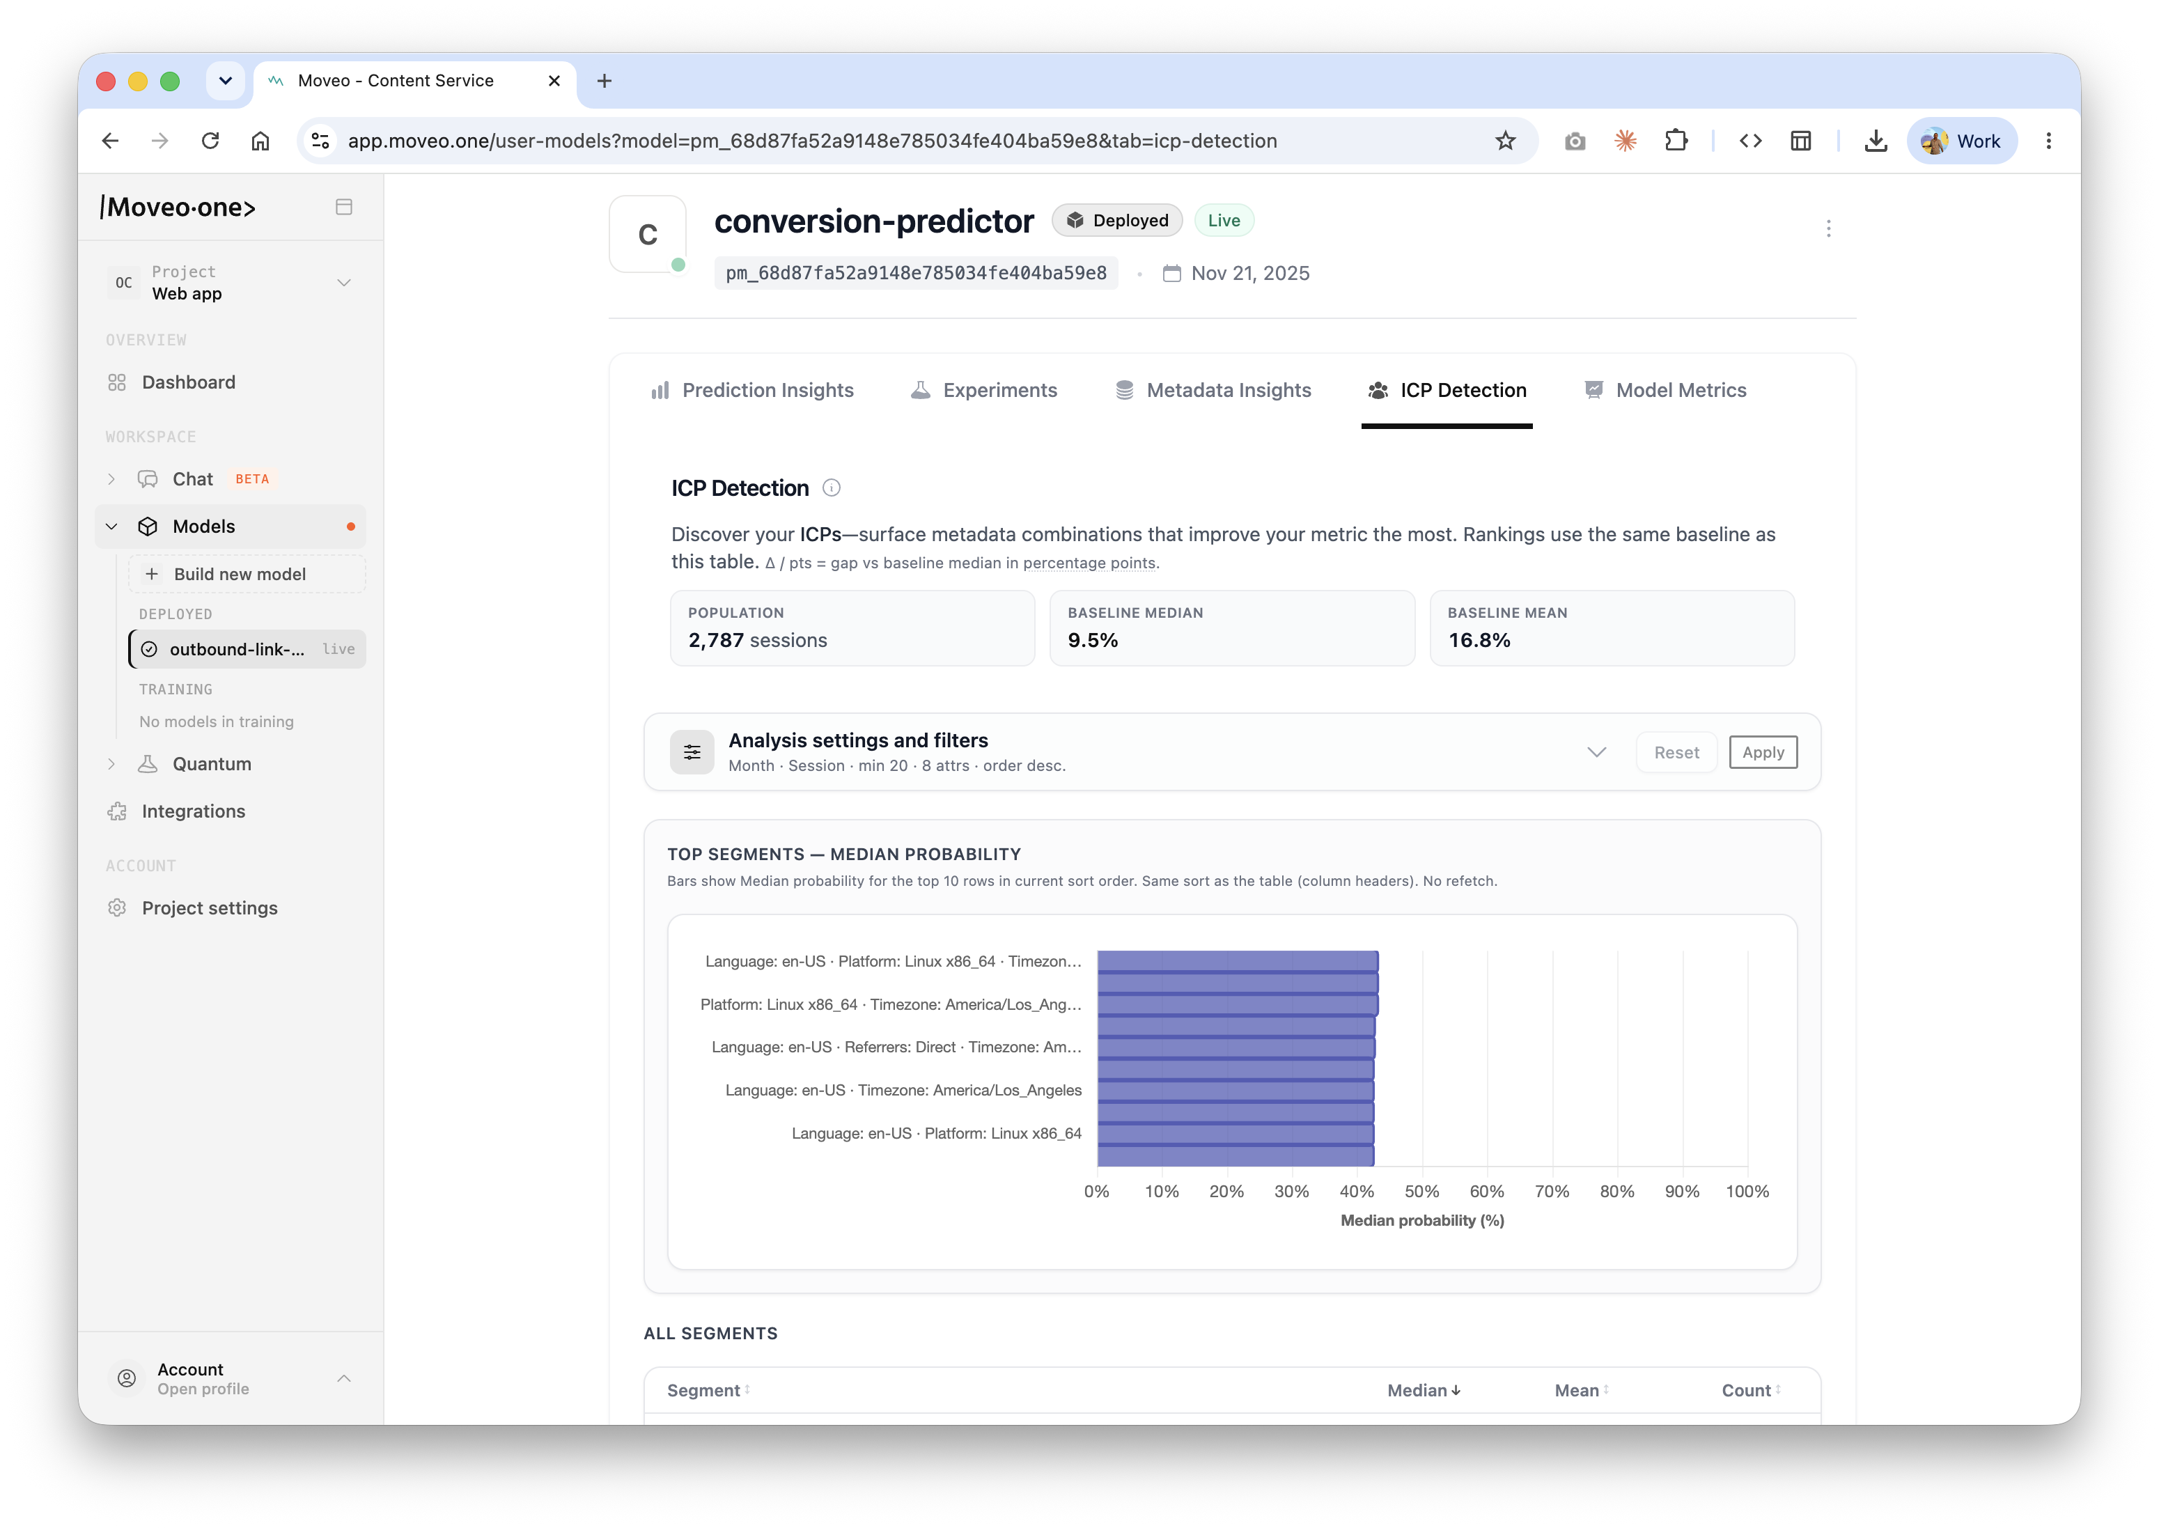Click the Baseline Median 9.5% card
Screen dimensions: 2159x1528
coord(1231,627)
